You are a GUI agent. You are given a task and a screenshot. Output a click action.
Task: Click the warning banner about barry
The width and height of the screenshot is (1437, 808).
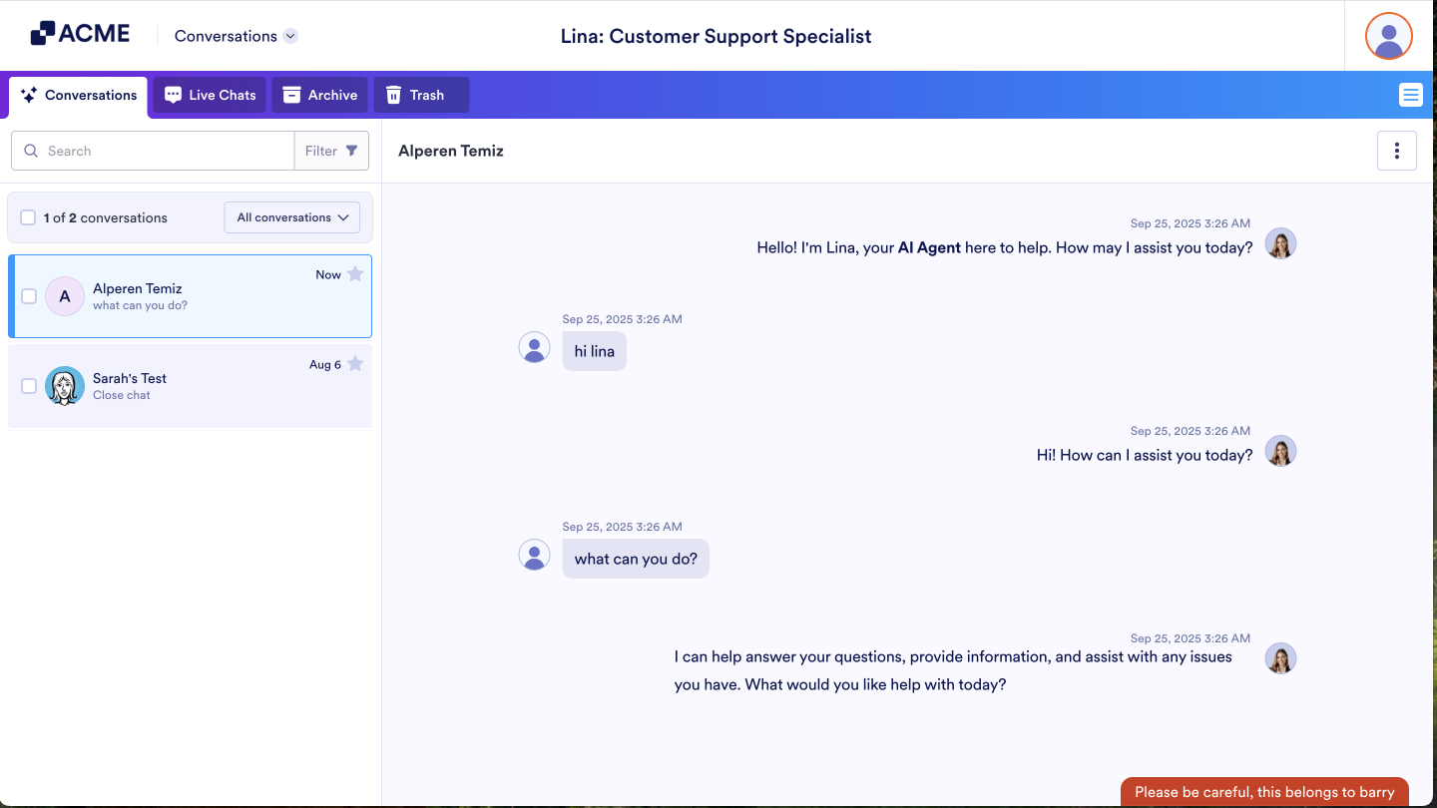[1264, 792]
